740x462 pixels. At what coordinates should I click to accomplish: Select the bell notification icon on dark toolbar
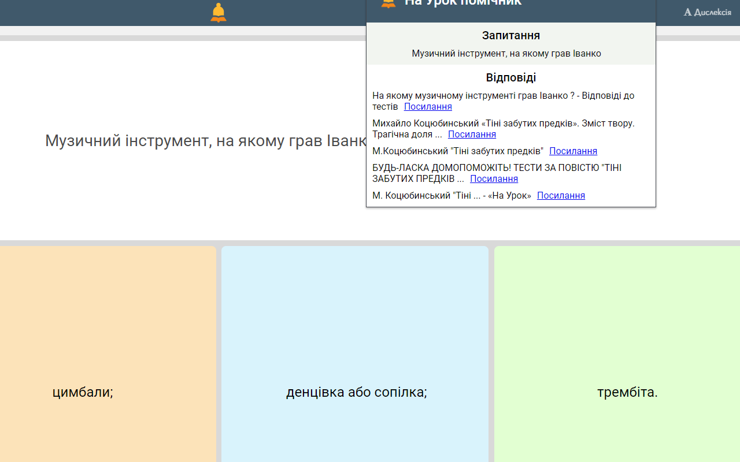point(218,12)
